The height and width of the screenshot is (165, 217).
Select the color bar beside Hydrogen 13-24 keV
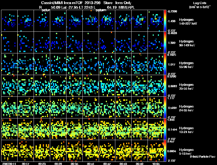(165, 129)
